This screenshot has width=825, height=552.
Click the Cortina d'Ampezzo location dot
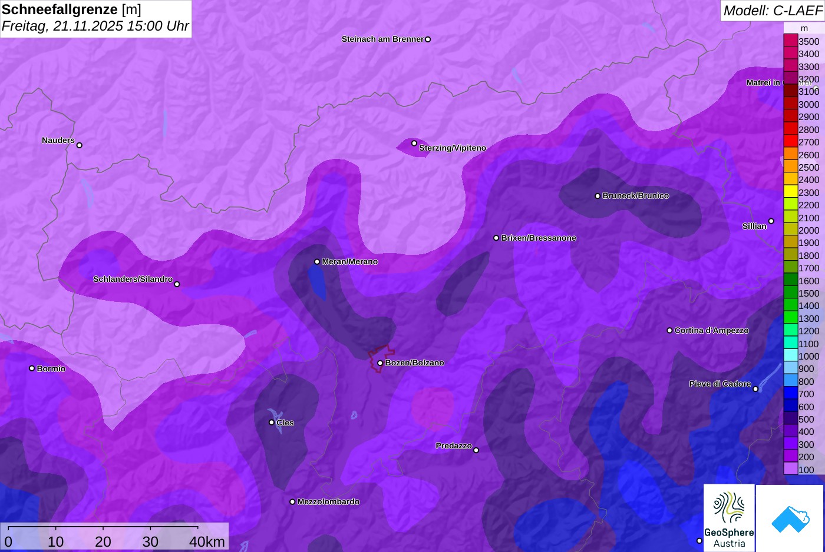669,330
